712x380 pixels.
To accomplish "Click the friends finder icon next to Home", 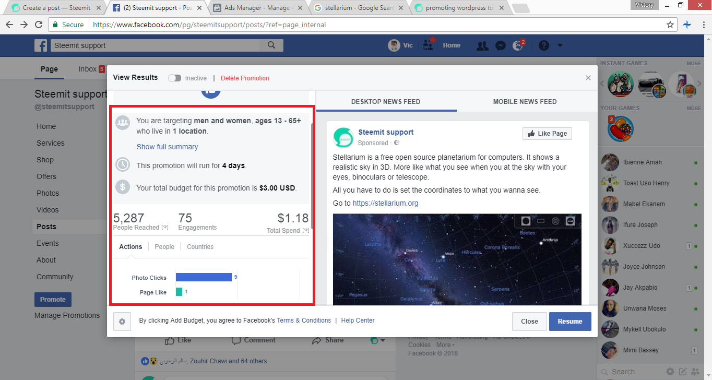I will click(429, 45).
